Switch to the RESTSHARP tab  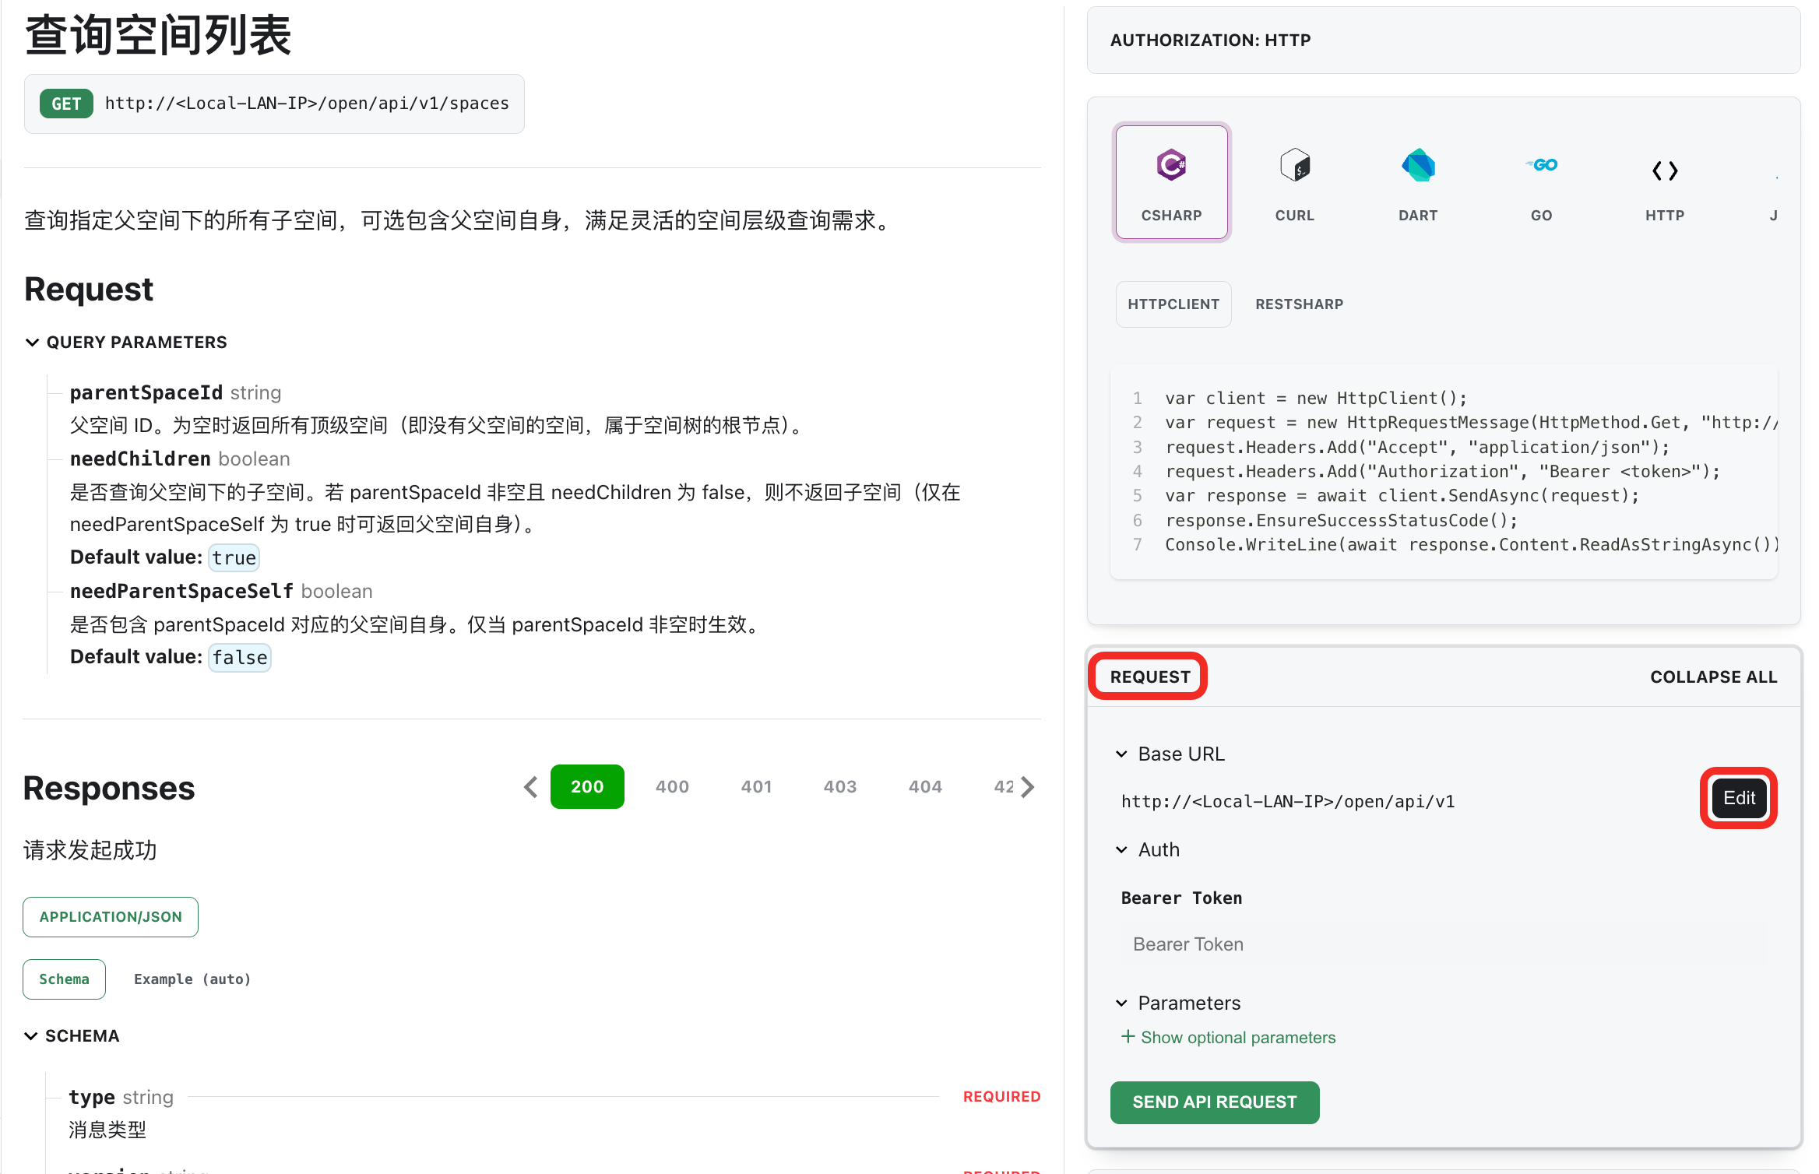tap(1299, 304)
